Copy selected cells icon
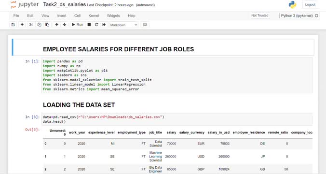 click(39, 25)
